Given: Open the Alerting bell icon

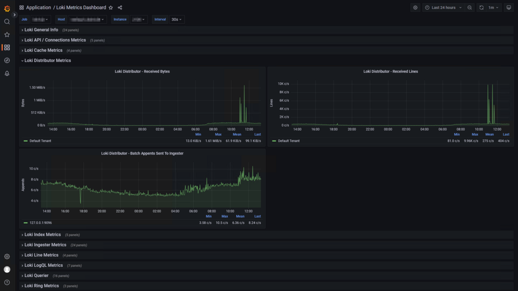Looking at the screenshot, I should (x=7, y=73).
